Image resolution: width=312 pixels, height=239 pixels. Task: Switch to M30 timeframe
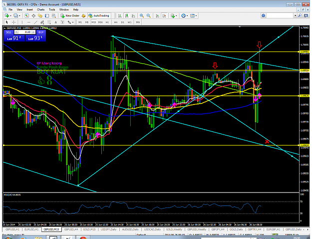[100, 22]
